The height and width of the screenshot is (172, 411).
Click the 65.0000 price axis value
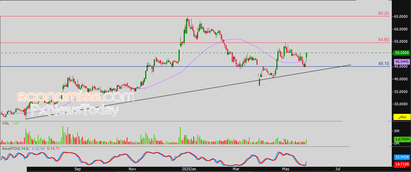pyautogui.click(x=401, y=16)
